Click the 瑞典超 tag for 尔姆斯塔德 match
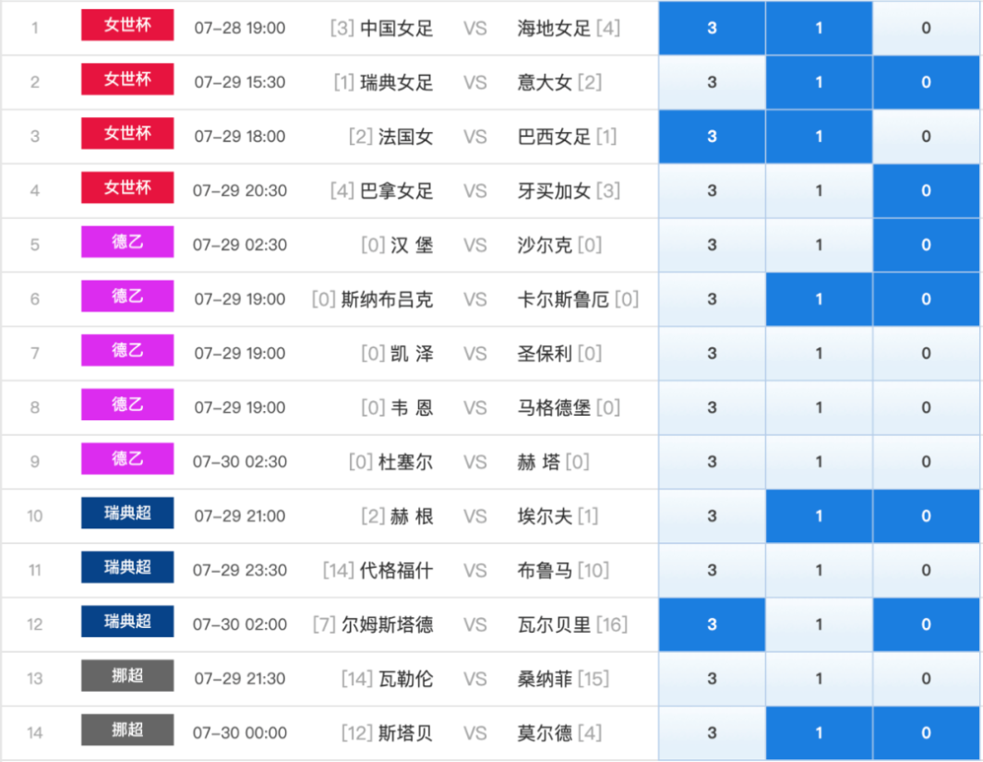The image size is (983, 762). [127, 622]
